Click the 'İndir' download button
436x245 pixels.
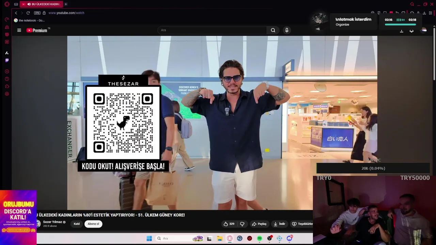click(x=279, y=224)
